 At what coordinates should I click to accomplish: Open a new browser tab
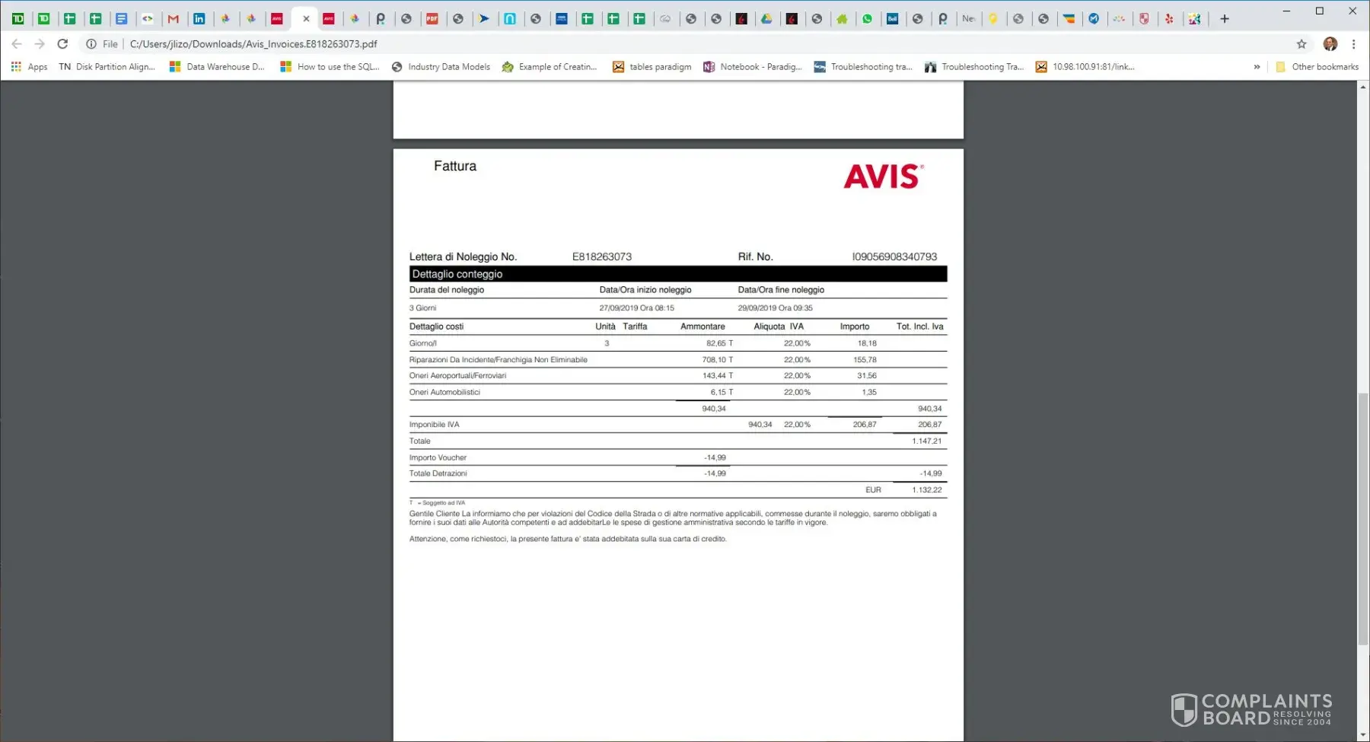pyautogui.click(x=1225, y=19)
